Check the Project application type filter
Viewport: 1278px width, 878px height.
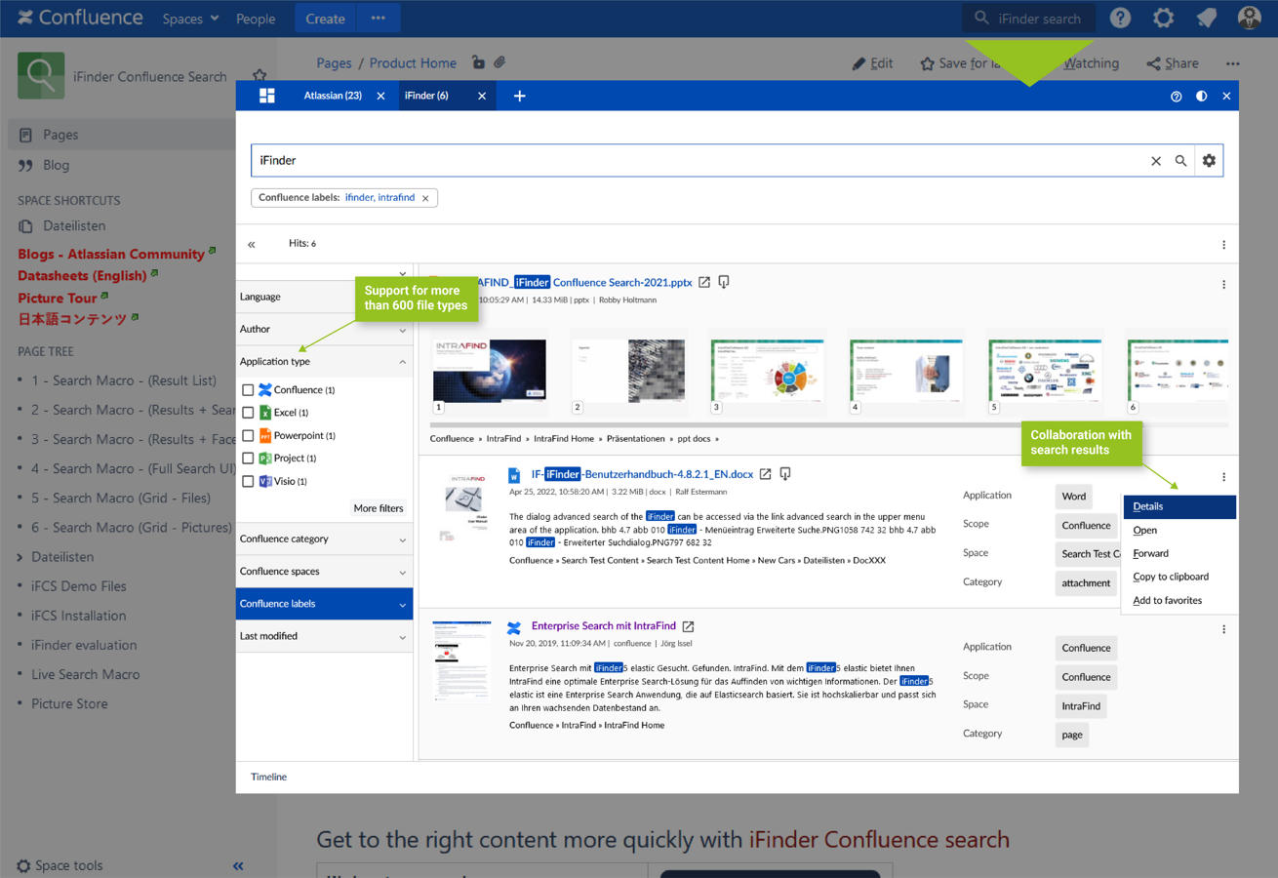coord(248,459)
